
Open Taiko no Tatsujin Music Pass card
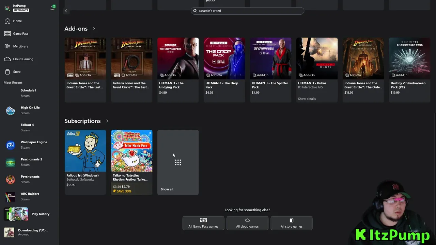click(131, 162)
